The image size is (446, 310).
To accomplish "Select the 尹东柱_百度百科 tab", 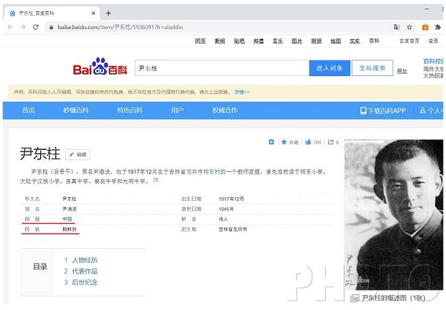I will [52, 13].
